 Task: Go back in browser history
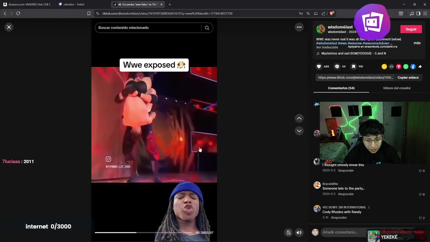click(5, 13)
